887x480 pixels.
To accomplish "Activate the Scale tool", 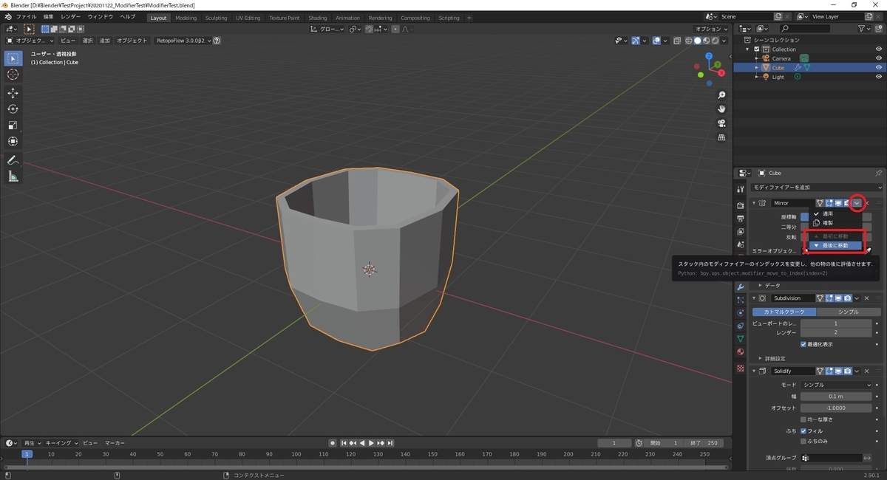I will point(13,126).
